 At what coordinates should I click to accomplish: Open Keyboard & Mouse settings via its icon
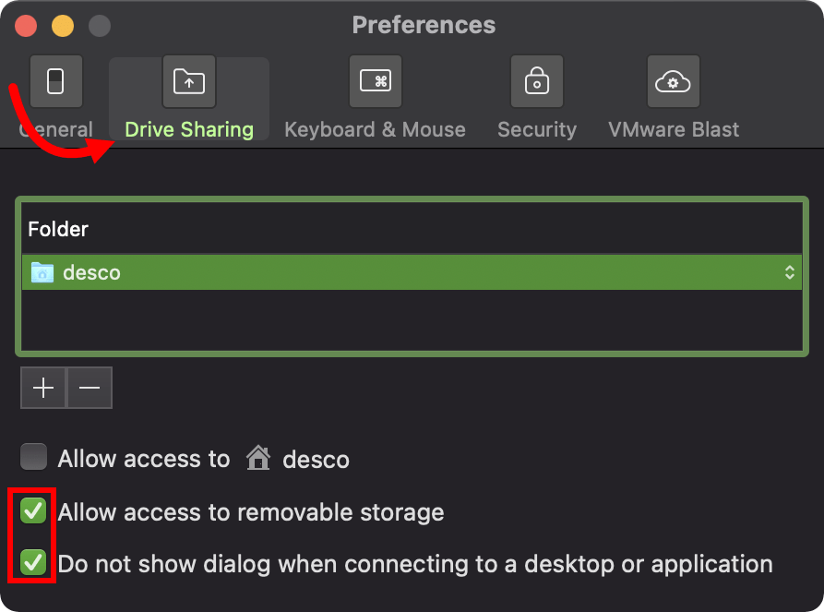375,81
